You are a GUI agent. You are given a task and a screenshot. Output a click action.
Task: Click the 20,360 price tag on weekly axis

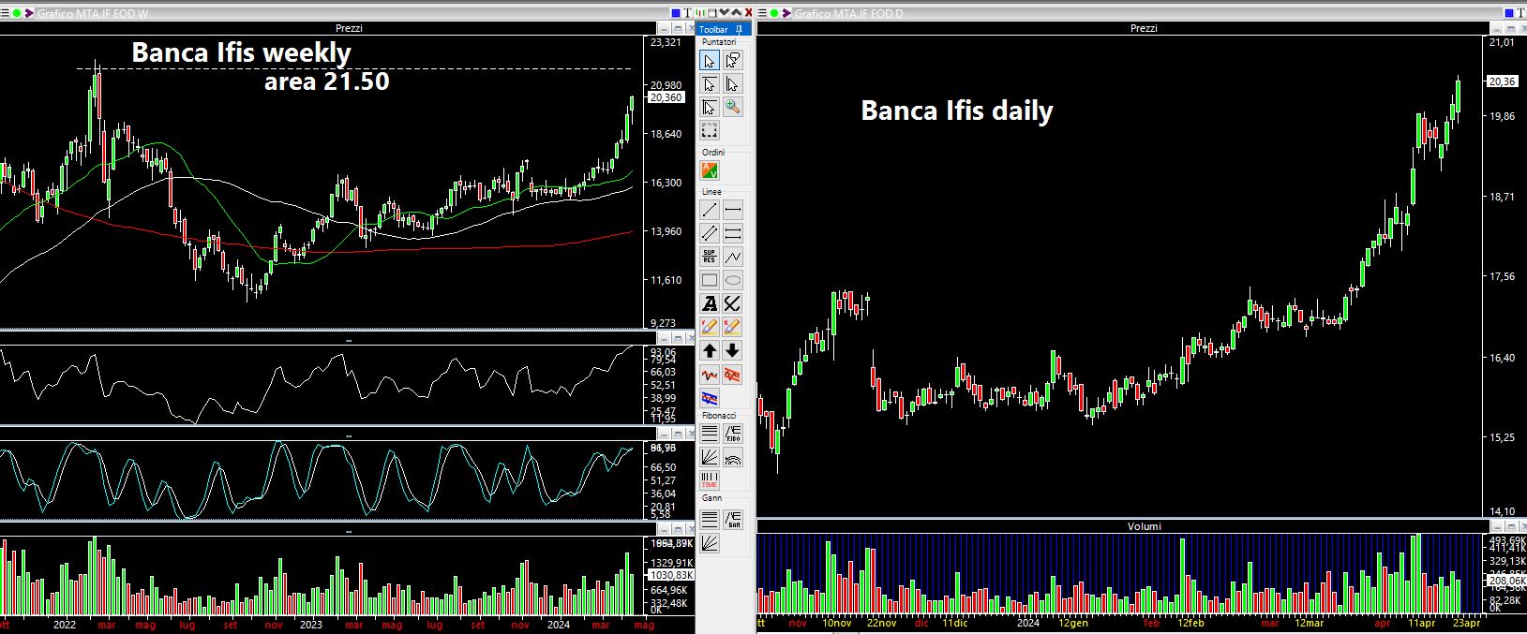pos(666,97)
